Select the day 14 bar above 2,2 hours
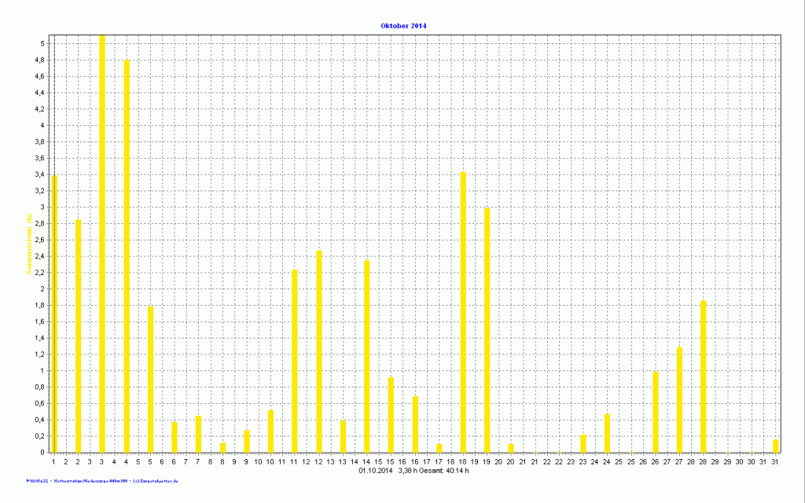This screenshot has height=503, width=805. click(x=367, y=356)
